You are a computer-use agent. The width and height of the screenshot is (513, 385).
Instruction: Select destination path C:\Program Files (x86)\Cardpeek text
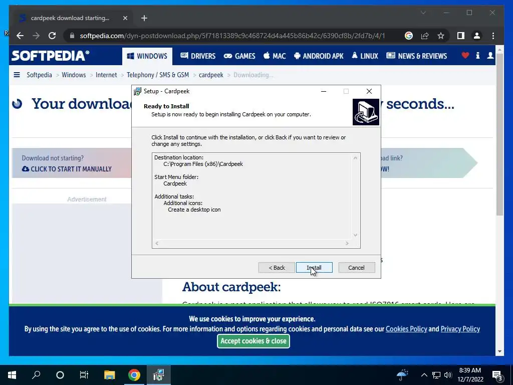tap(203, 164)
